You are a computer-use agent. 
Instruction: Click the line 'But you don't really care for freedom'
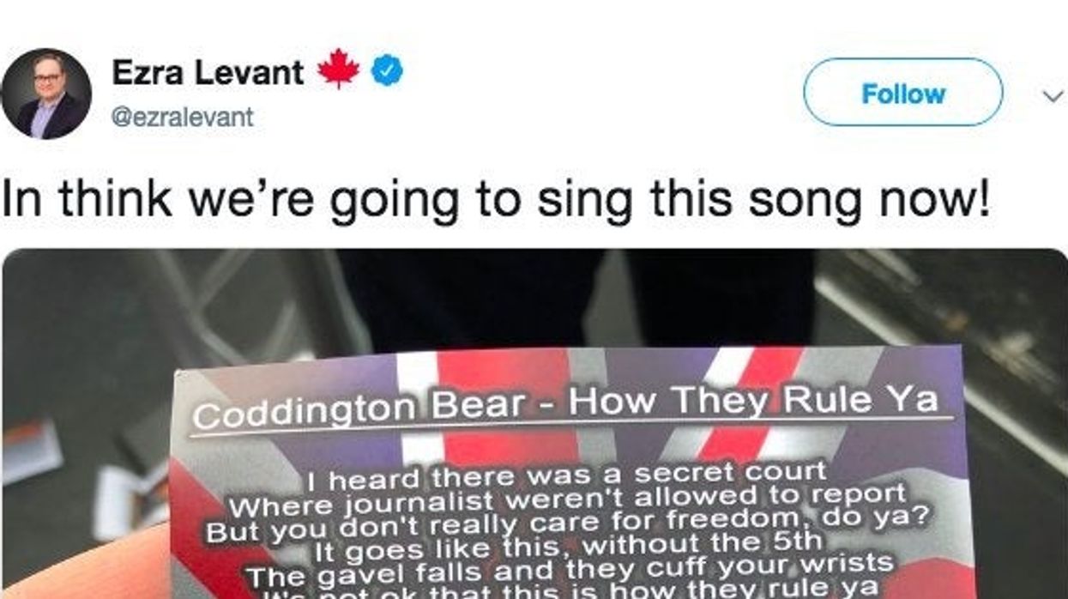pos(566,521)
